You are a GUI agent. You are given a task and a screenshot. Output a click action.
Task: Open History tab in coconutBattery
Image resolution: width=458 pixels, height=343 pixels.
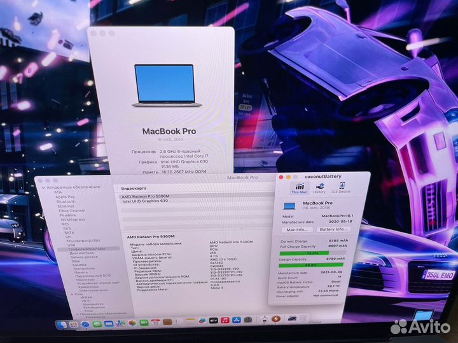pyautogui.click(x=319, y=188)
